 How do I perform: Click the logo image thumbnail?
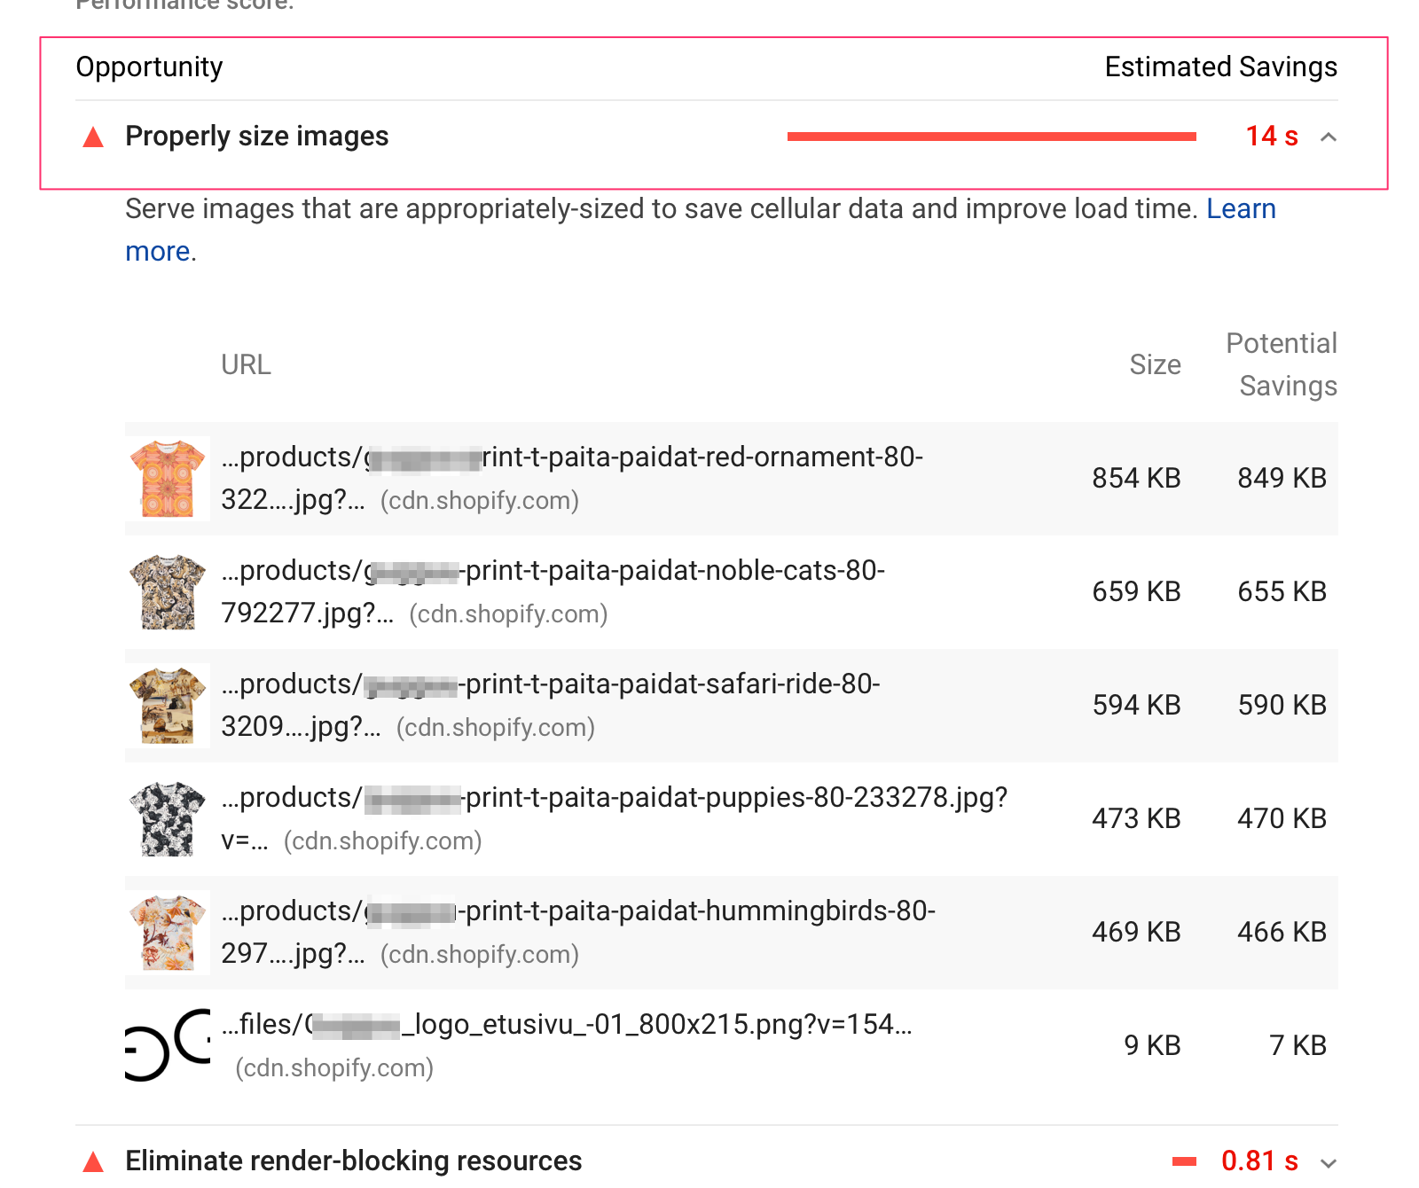tap(168, 1046)
